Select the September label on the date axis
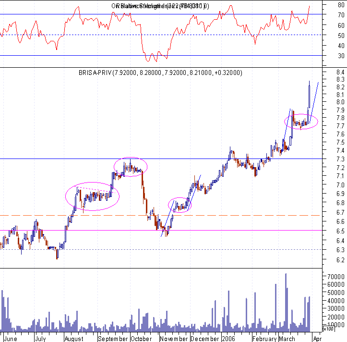 [x=113, y=339]
